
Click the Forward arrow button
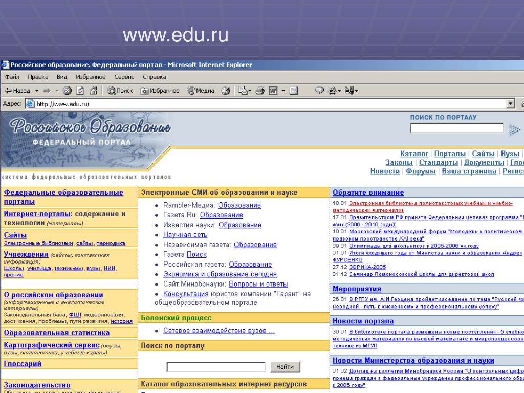tap(47, 91)
